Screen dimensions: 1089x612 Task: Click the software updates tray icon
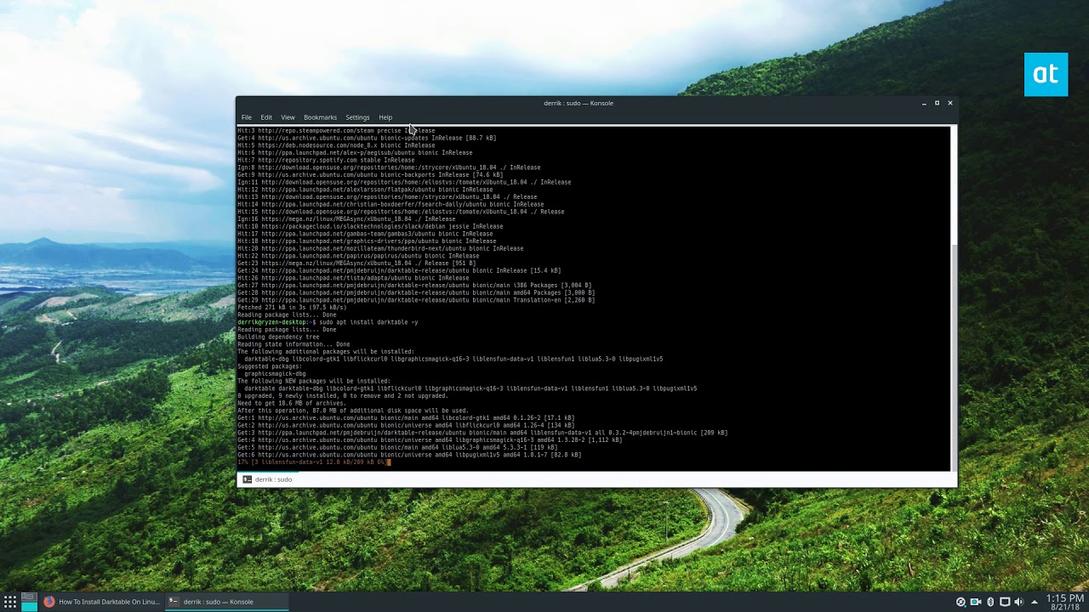tap(961, 602)
